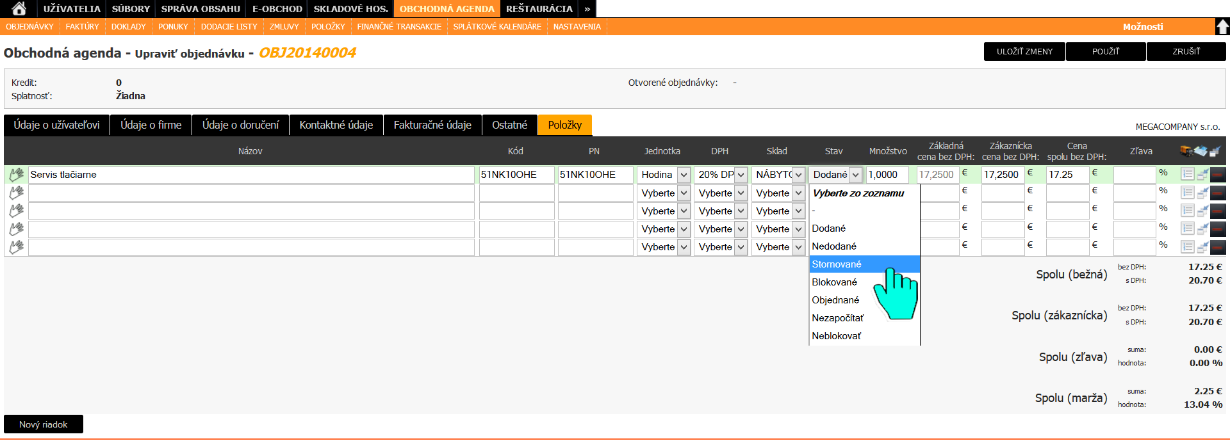Choose Stornované from the status list

click(x=837, y=264)
